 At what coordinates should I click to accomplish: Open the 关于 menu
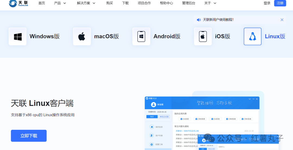208,3
